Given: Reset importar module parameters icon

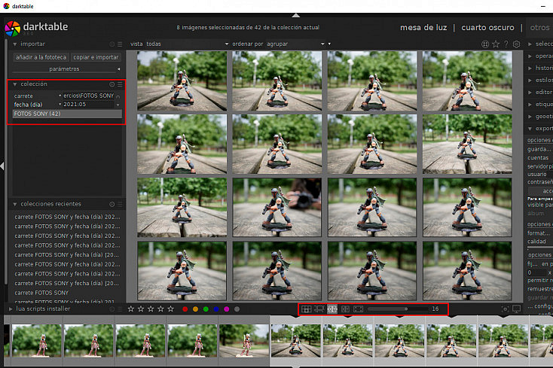Looking at the screenshot, I should tap(112, 44).
